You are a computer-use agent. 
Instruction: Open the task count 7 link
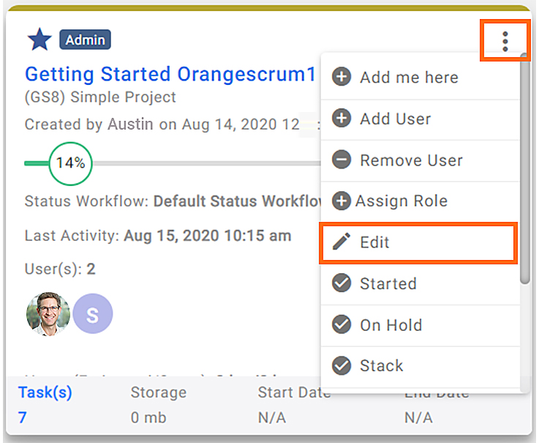23,417
